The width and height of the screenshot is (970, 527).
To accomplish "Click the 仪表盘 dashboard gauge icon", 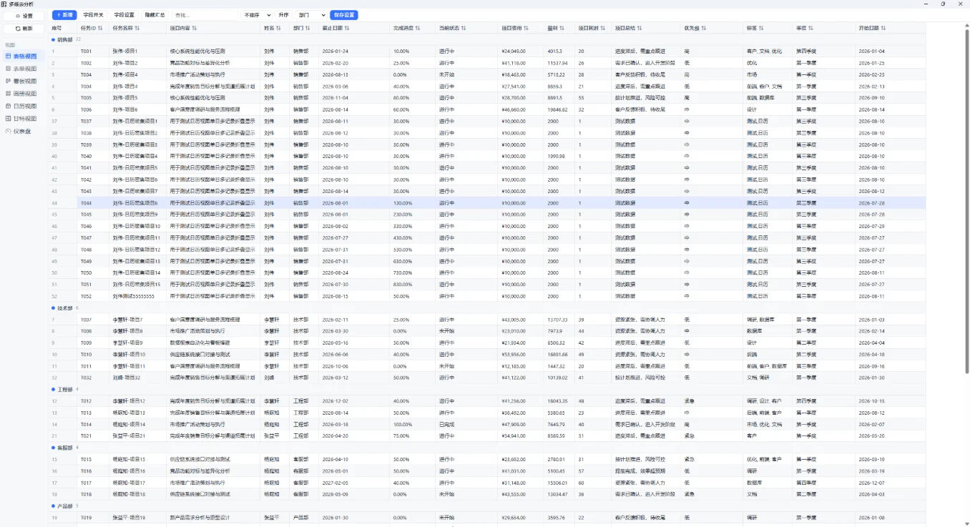I will pyautogui.click(x=8, y=131).
